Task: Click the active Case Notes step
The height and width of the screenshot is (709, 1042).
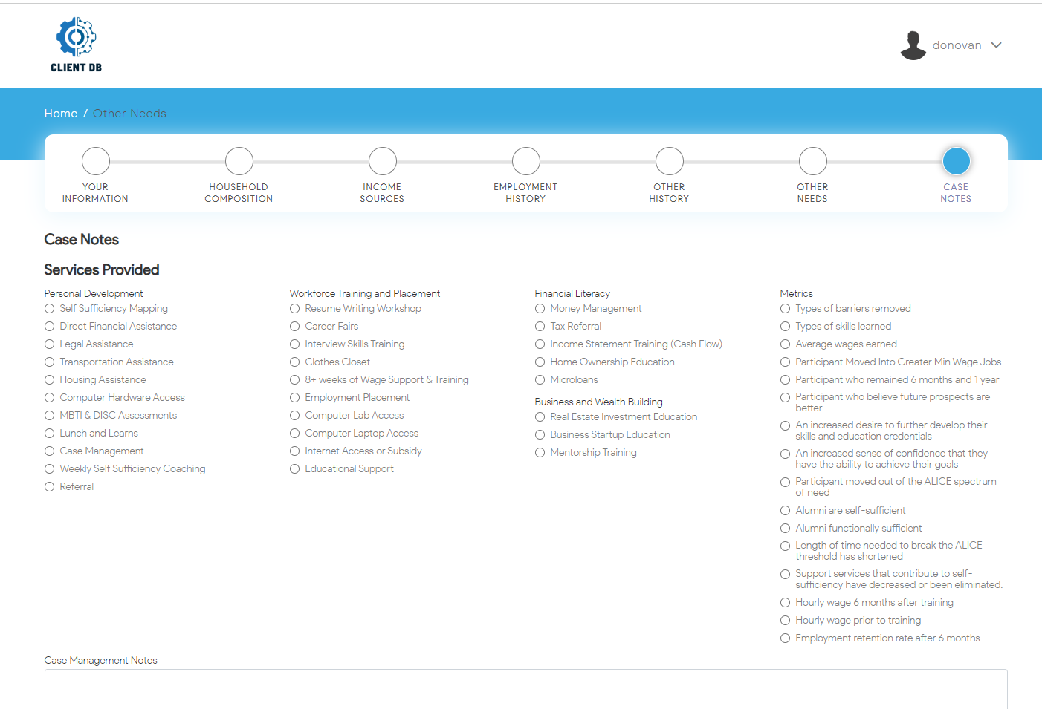Action: pos(957,161)
